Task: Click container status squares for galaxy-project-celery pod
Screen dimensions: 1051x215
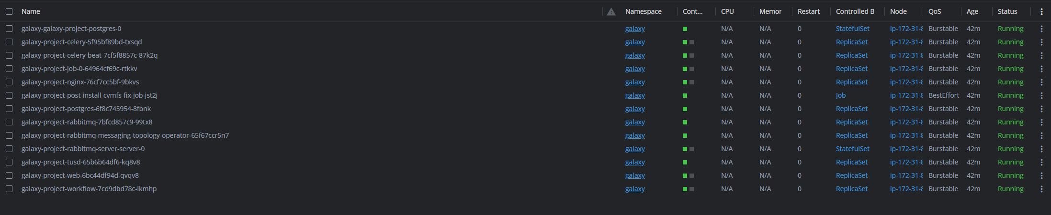Action: [688, 42]
